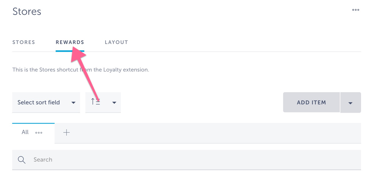The image size is (369, 178).
Task: Expand the arrow next to ADD ITEM
Action: pos(350,103)
